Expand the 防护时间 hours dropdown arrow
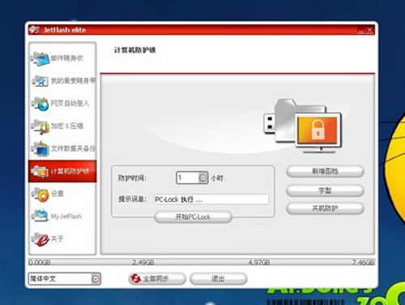 point(202,178)
